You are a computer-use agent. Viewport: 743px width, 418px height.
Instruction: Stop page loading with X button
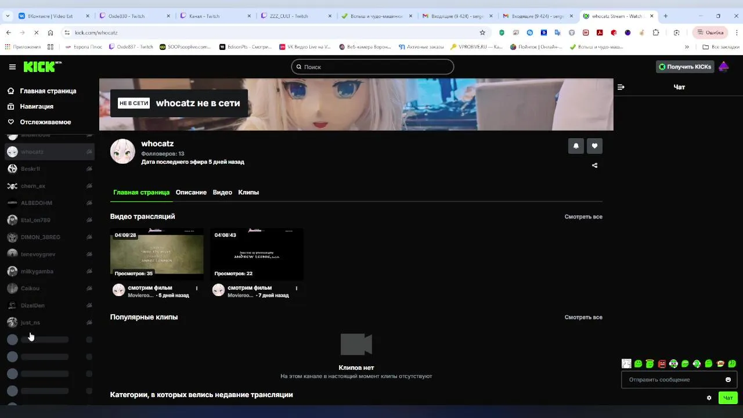coord(36,33)
